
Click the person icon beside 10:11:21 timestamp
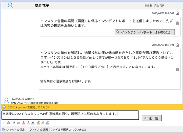[x=178, y=45]
